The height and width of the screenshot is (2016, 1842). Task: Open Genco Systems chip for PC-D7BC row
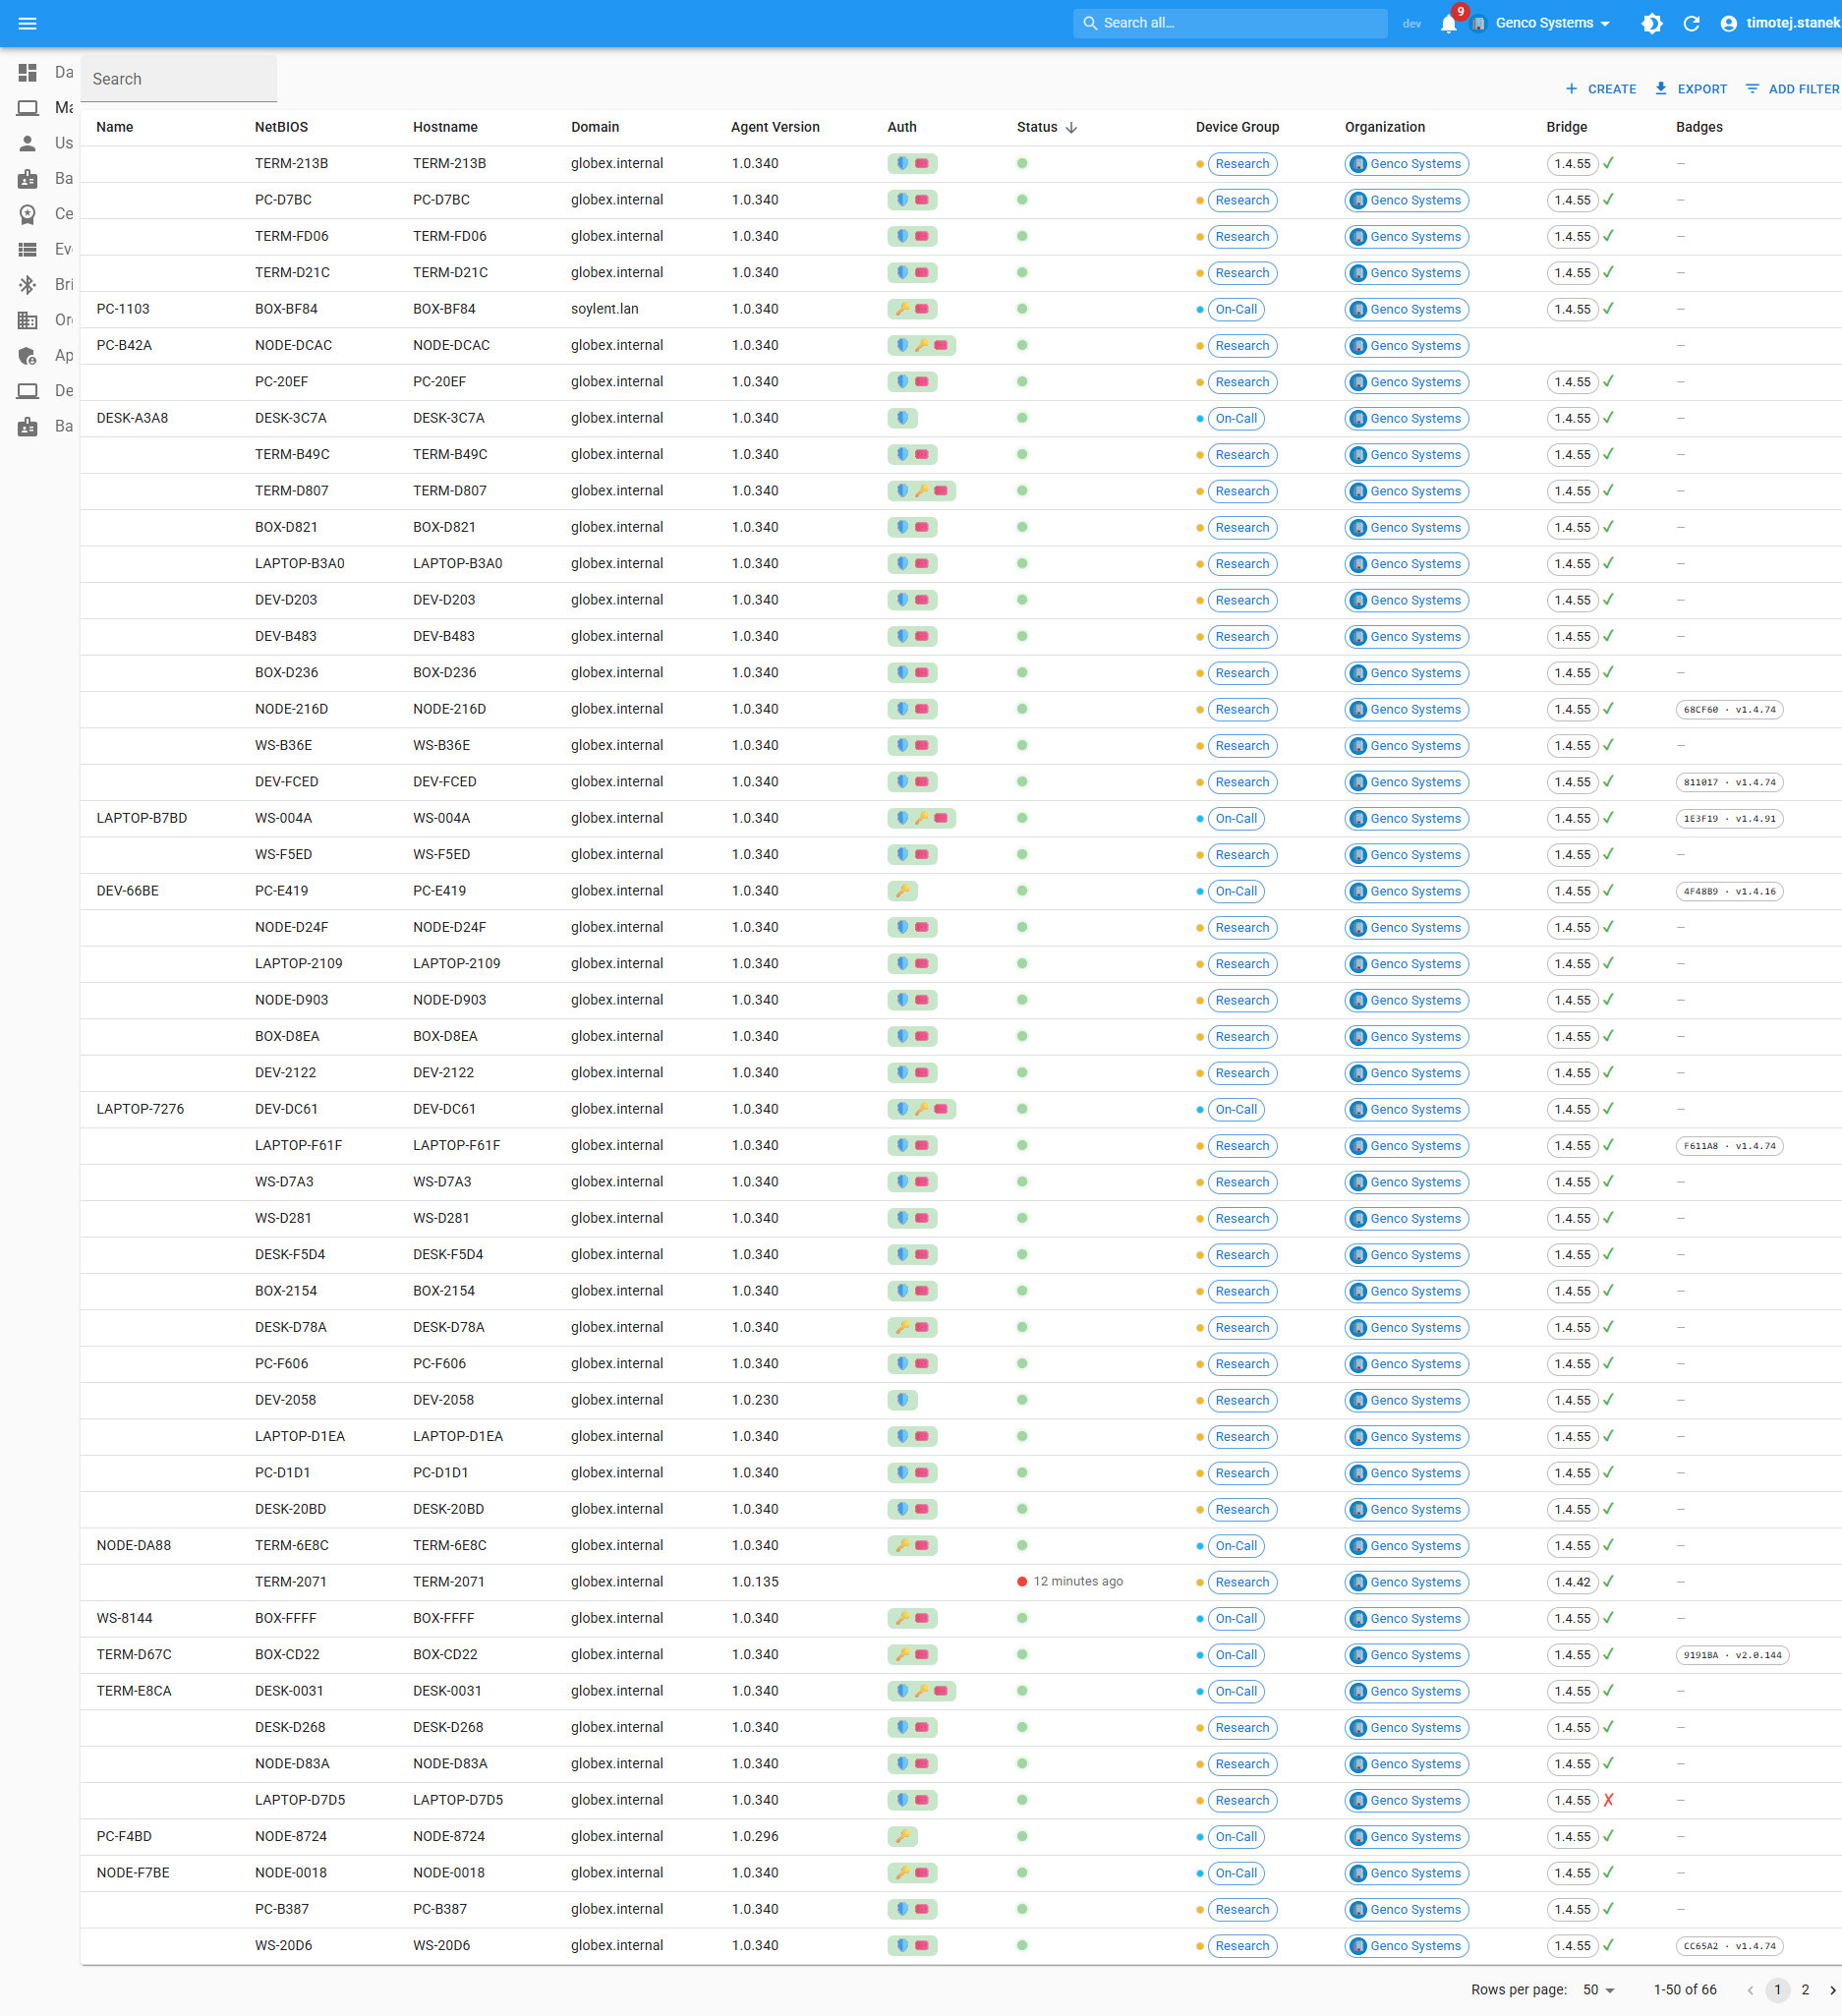tap(1406, 200)
